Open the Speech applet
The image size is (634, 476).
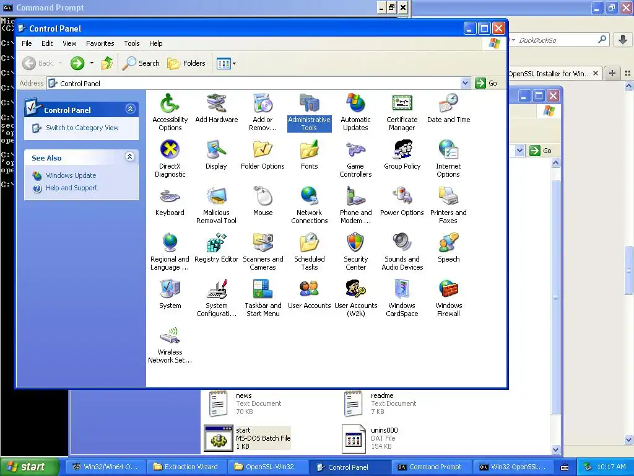(448, 248)
